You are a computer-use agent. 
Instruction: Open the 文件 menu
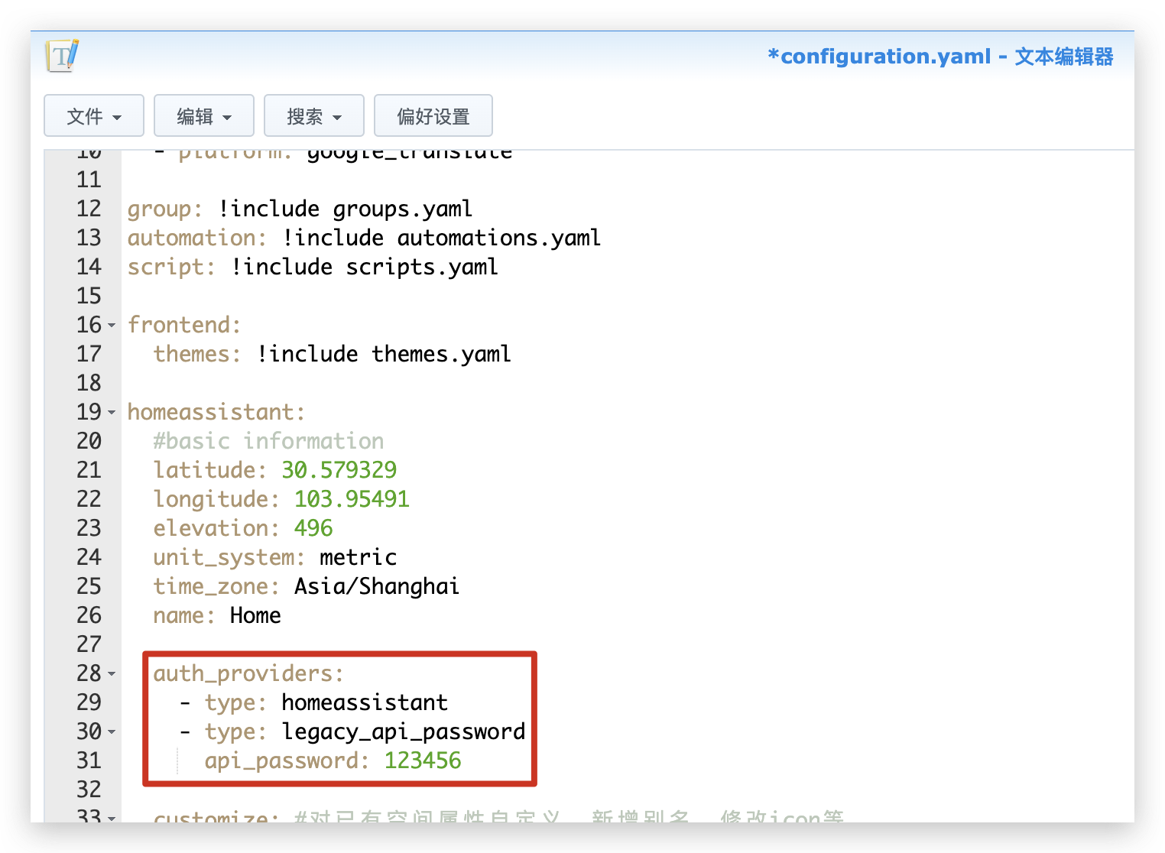[93, 115]
